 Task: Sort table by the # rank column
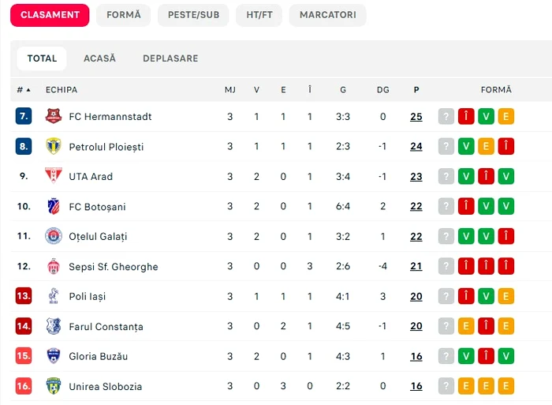[x=24, y=90]
